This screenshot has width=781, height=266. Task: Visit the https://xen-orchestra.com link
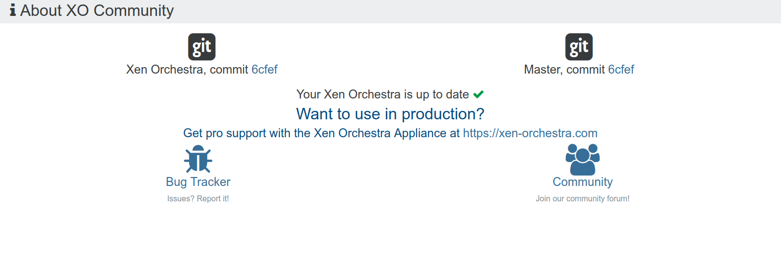pos(530,133)
